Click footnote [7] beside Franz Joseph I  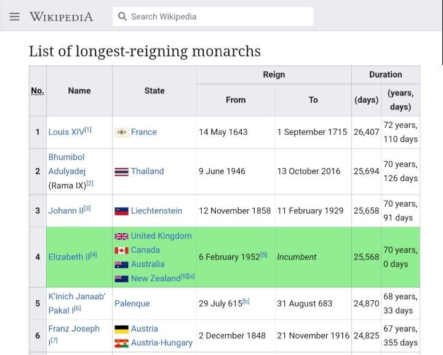point(54,340)
